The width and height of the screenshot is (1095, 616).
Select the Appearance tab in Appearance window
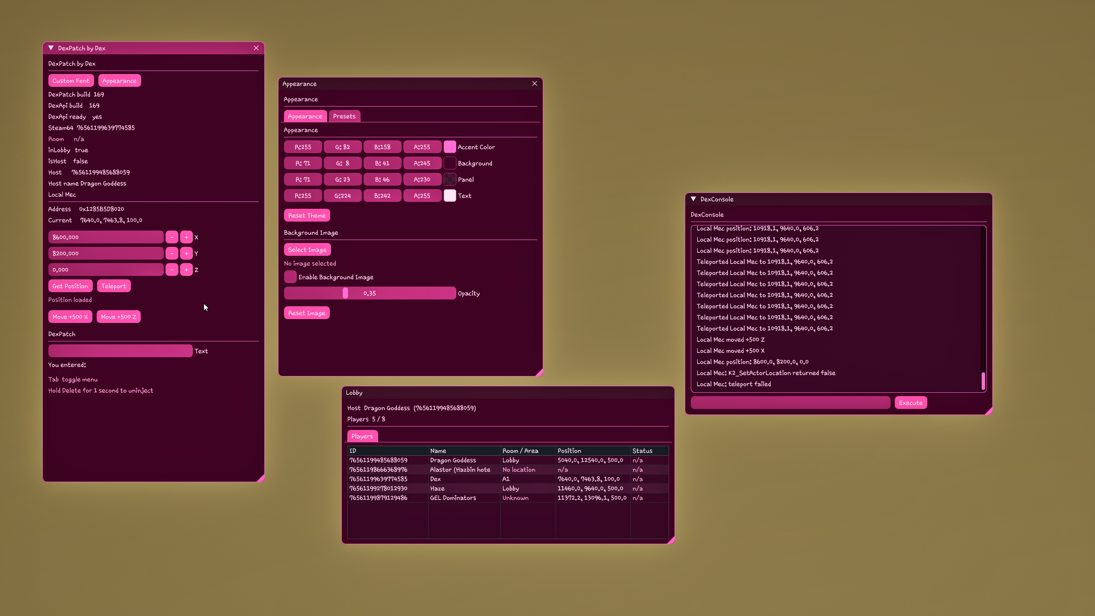305,116
